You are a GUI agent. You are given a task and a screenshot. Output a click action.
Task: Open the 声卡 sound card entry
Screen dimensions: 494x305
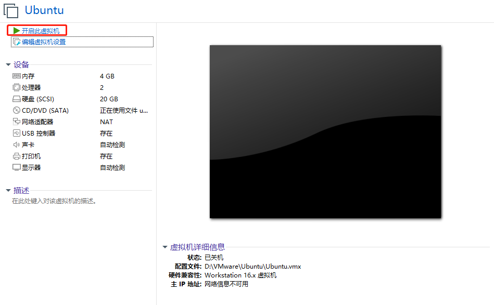point(28,144)
